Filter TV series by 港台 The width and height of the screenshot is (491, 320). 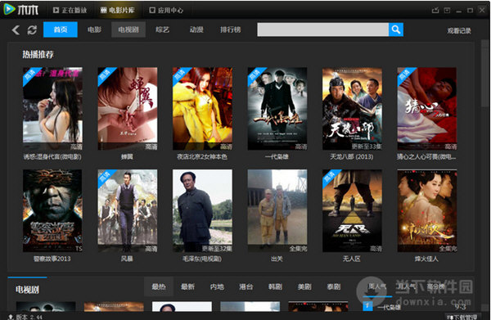[246, 286]
